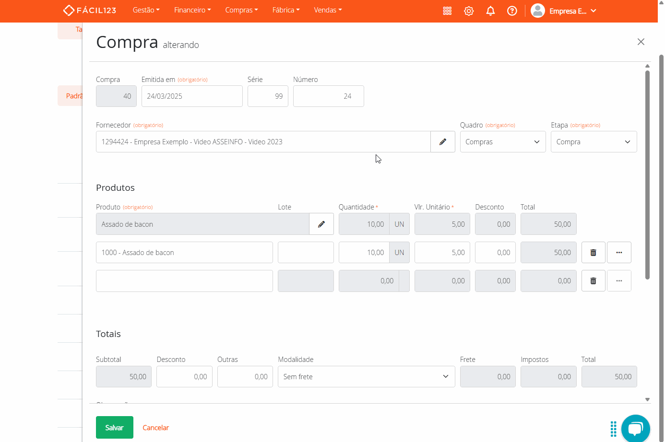Open the chat support bubble
This screenshot has width=665, height=442.
[635, 429]
